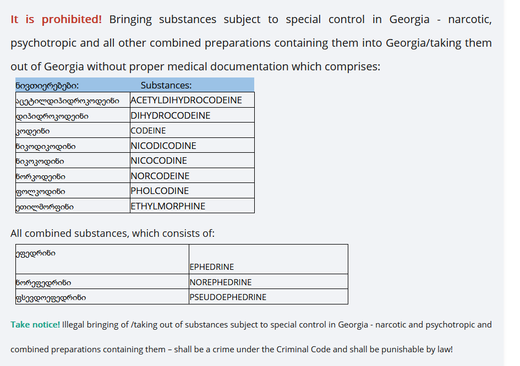Click the Georgian header 'ნივთიერებები:'
This screenshot has height=366, width=520.
point(47,86)
